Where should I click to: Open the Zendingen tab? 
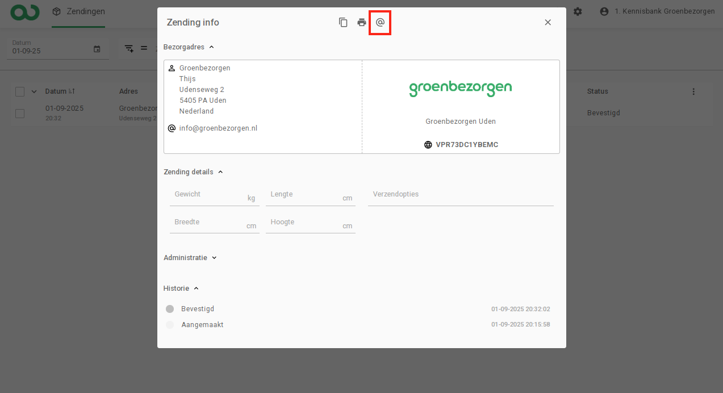[78, 11]
